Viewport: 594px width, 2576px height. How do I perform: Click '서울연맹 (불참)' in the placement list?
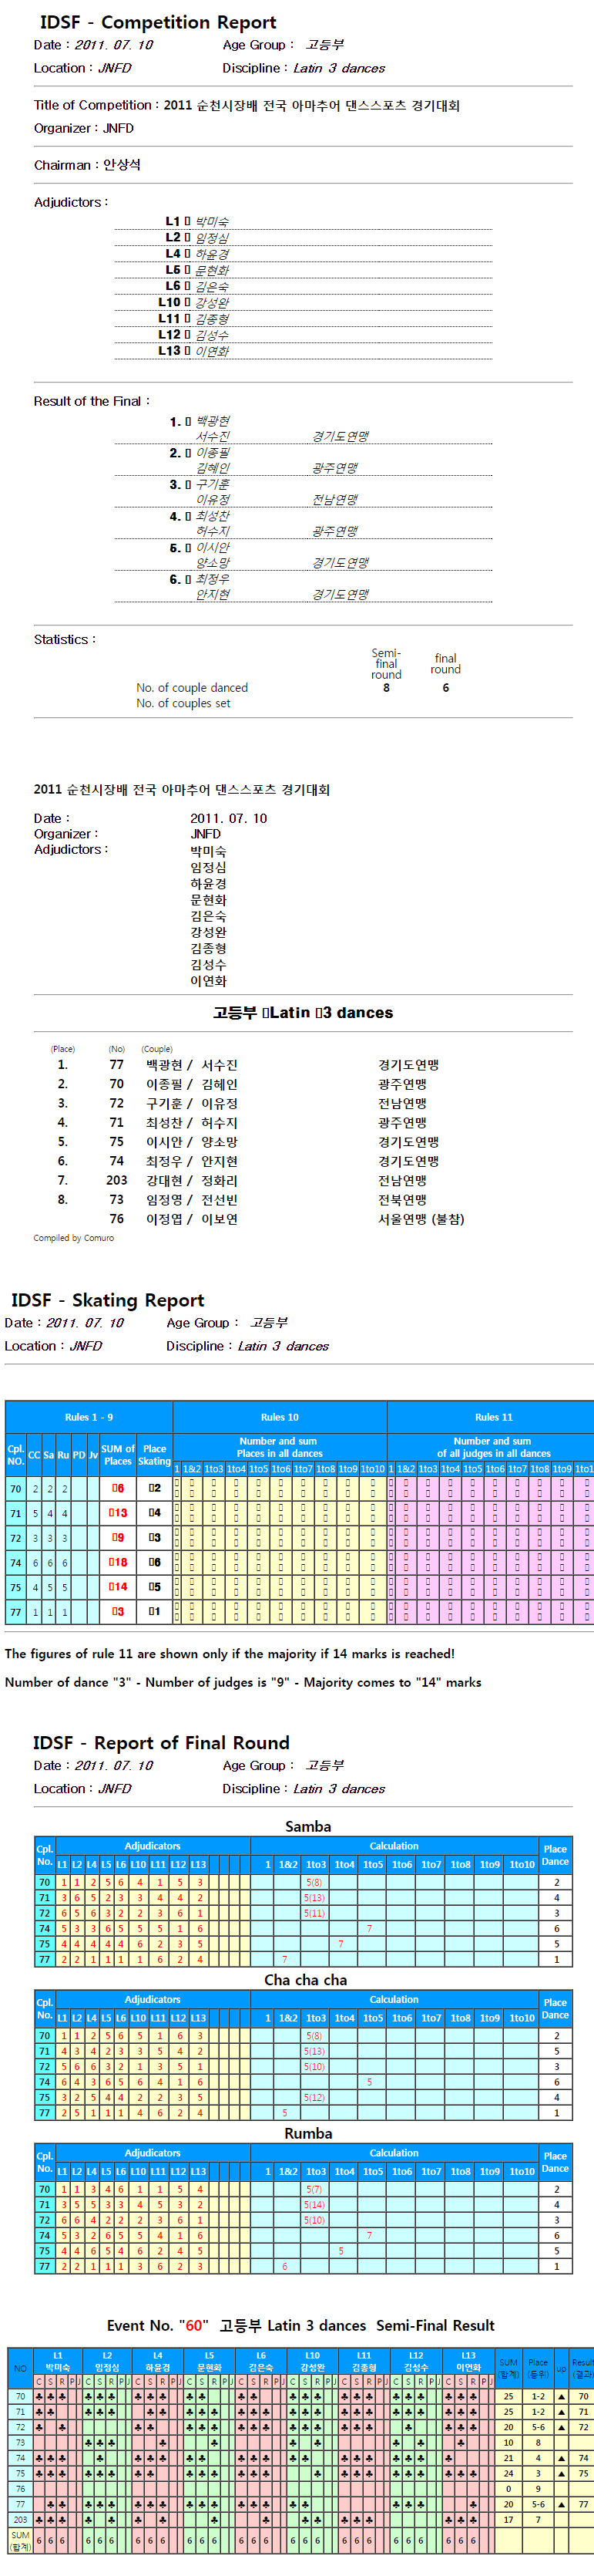click(x=421, y=1219)
